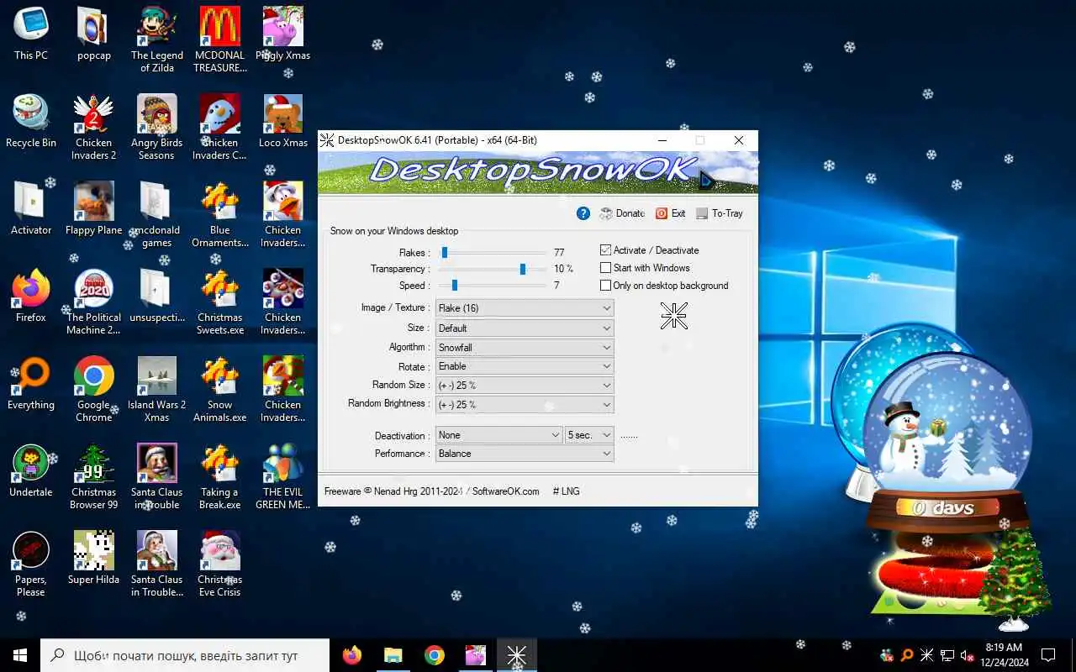Open the Rotate dropdown set to Enable
The height and width of the screenshot is (672, 1076).
pyautogui.click(x=525, y=366)
